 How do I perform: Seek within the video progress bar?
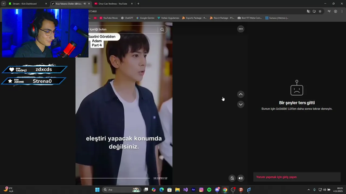click(115, 178)
